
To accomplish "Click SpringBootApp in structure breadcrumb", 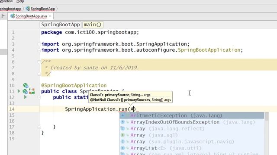I will 61,25.
